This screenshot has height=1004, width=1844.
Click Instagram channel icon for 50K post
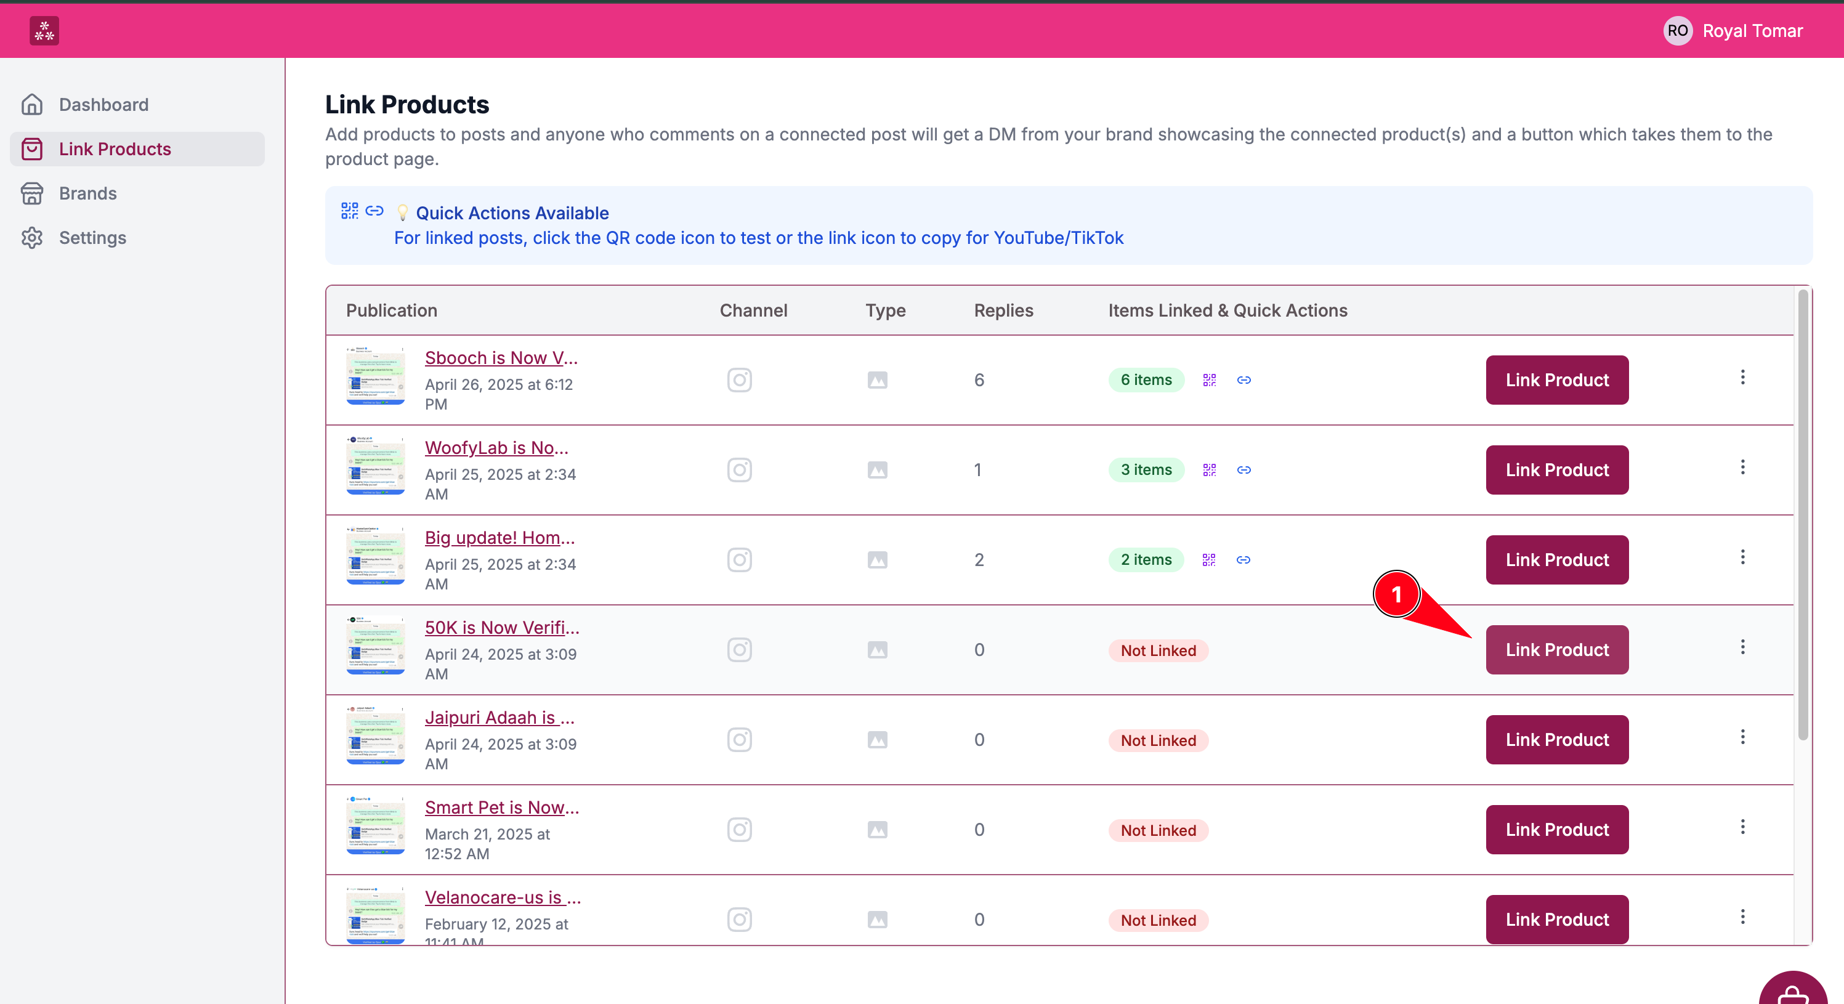[738, 650]
